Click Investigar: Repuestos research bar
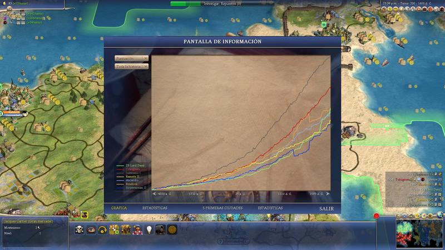Viewport: 445px width, 250px height. click(x=222, y=4)
